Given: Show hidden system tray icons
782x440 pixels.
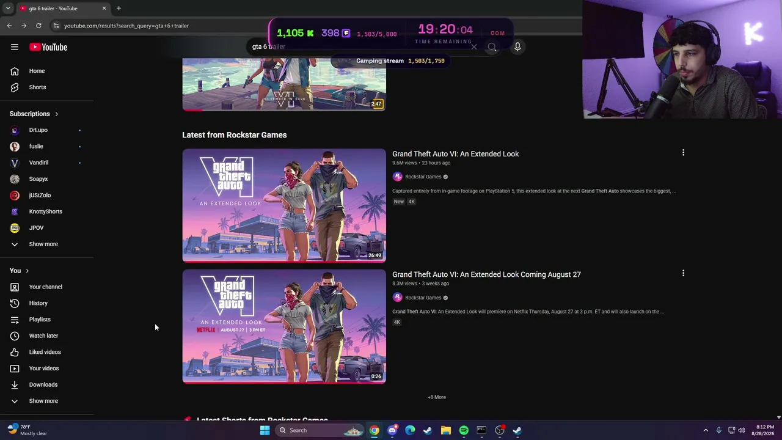Looking at the screenshot, I should [x=706, y=430].
